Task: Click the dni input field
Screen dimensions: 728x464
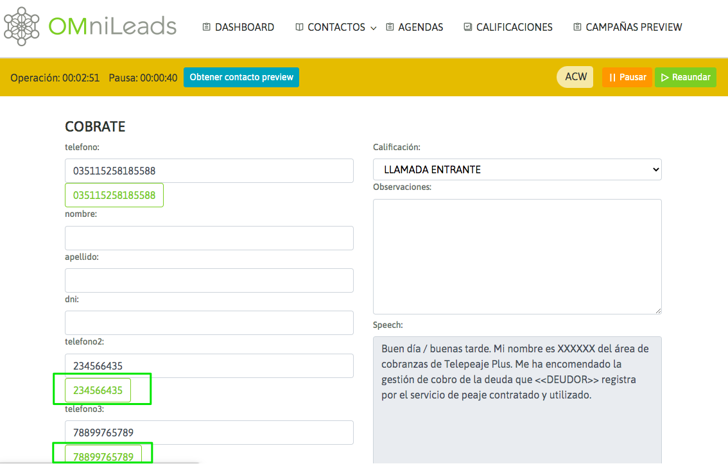Action: (209, 323)
